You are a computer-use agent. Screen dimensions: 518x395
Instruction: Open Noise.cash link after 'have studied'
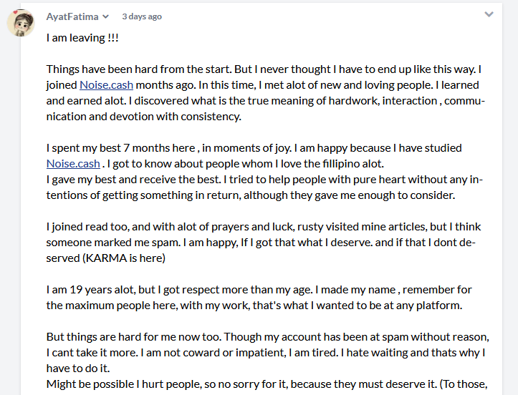pyautogui.click(x=73, y=164)
